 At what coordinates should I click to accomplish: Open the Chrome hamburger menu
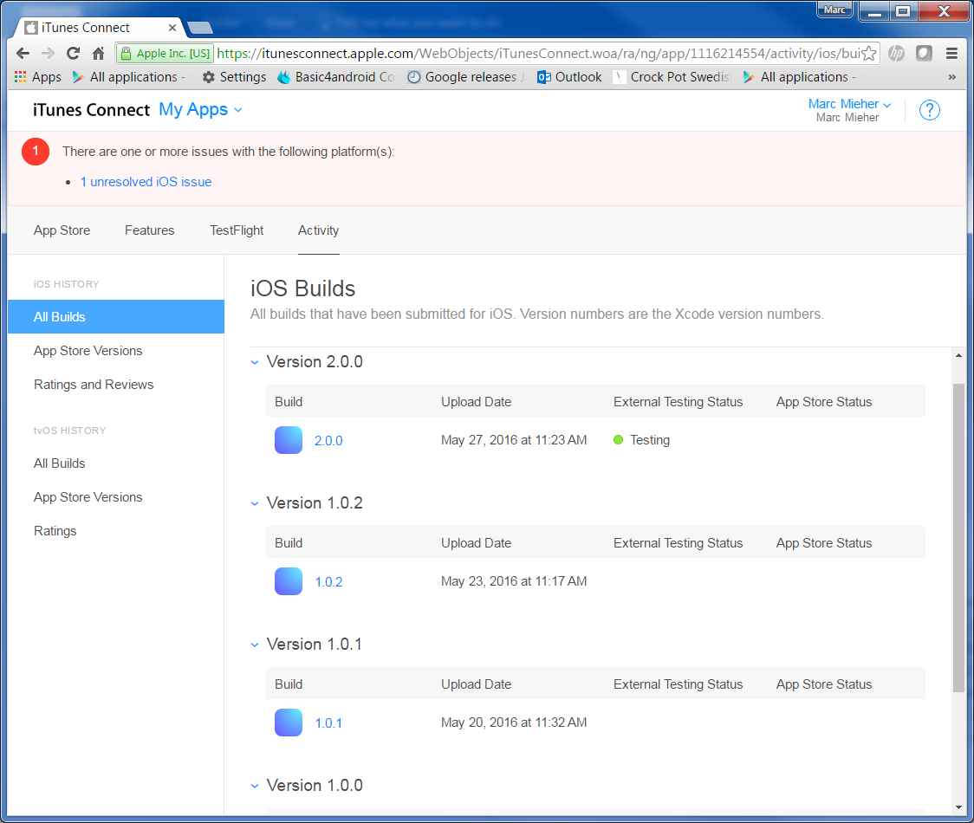[951, 54]
